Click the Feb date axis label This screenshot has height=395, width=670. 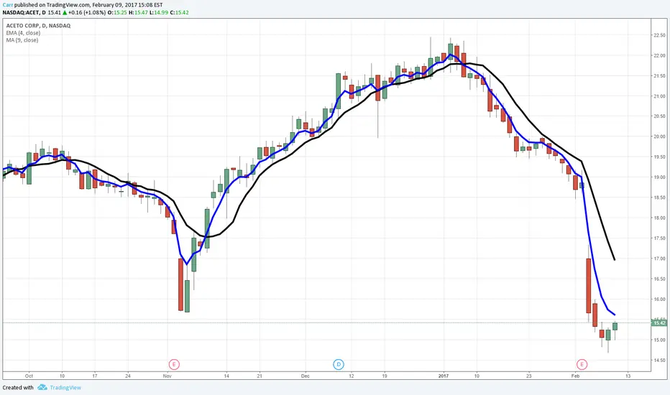[575, 376]
